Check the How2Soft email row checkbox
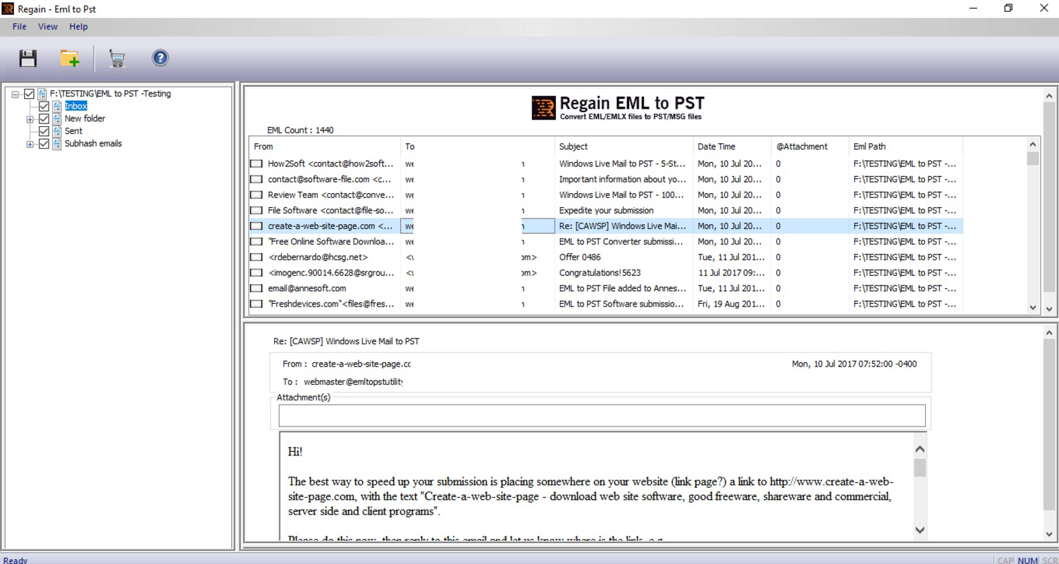The height and width of the screenshot is (564, 1059). click(256, 164)
